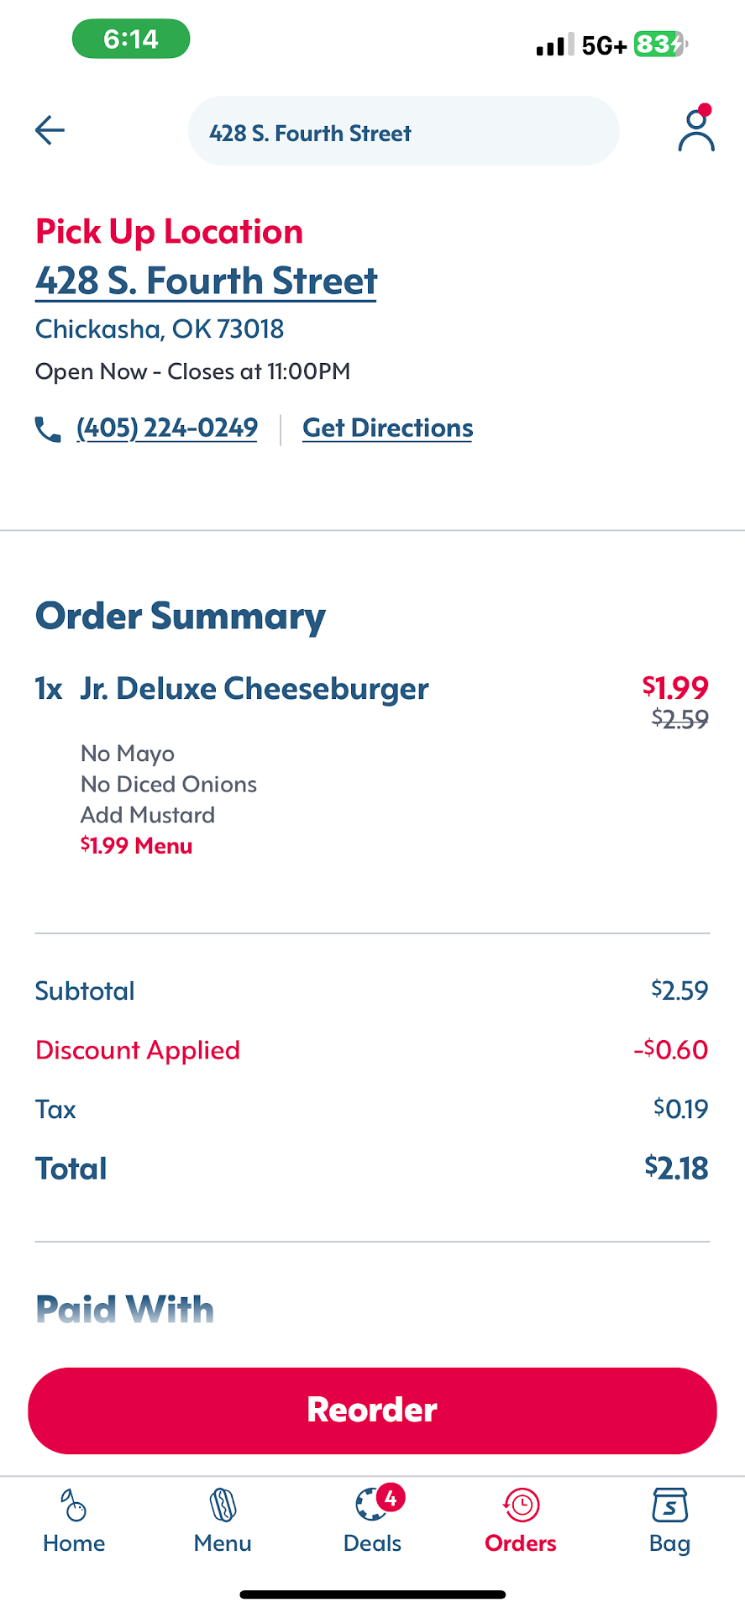Open the Get Directions link

point(387,428)
